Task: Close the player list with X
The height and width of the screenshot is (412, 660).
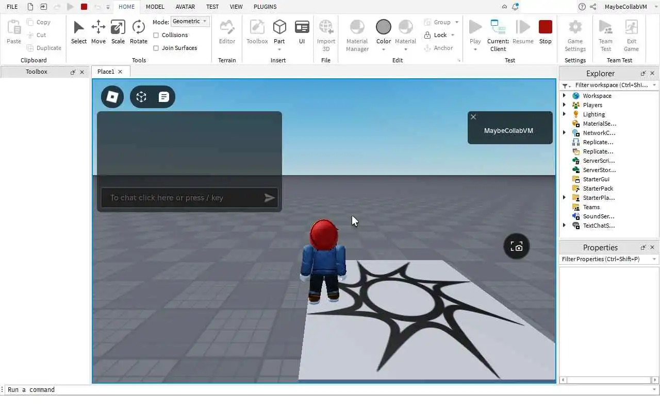Action: (x=473, y=117)
